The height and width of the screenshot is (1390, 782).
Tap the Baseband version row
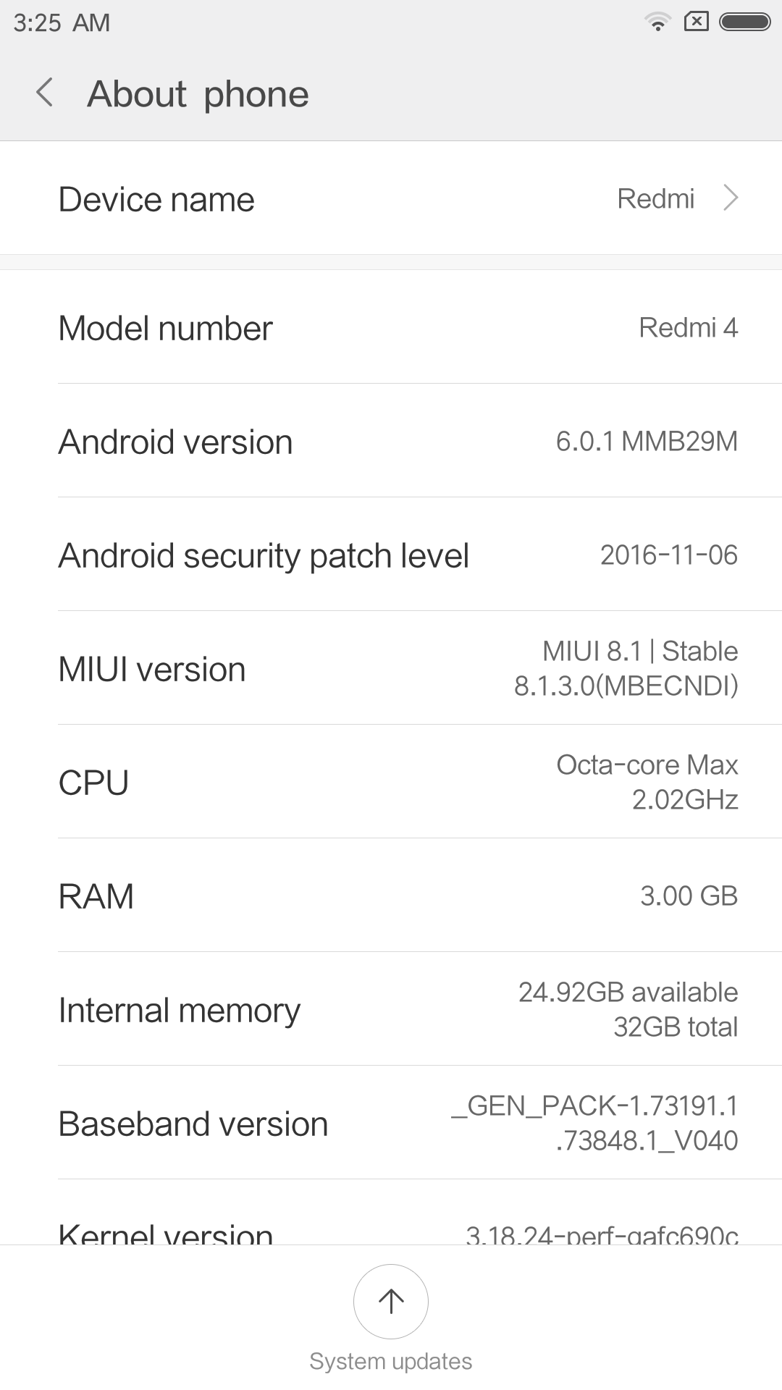coord(391,1124)
